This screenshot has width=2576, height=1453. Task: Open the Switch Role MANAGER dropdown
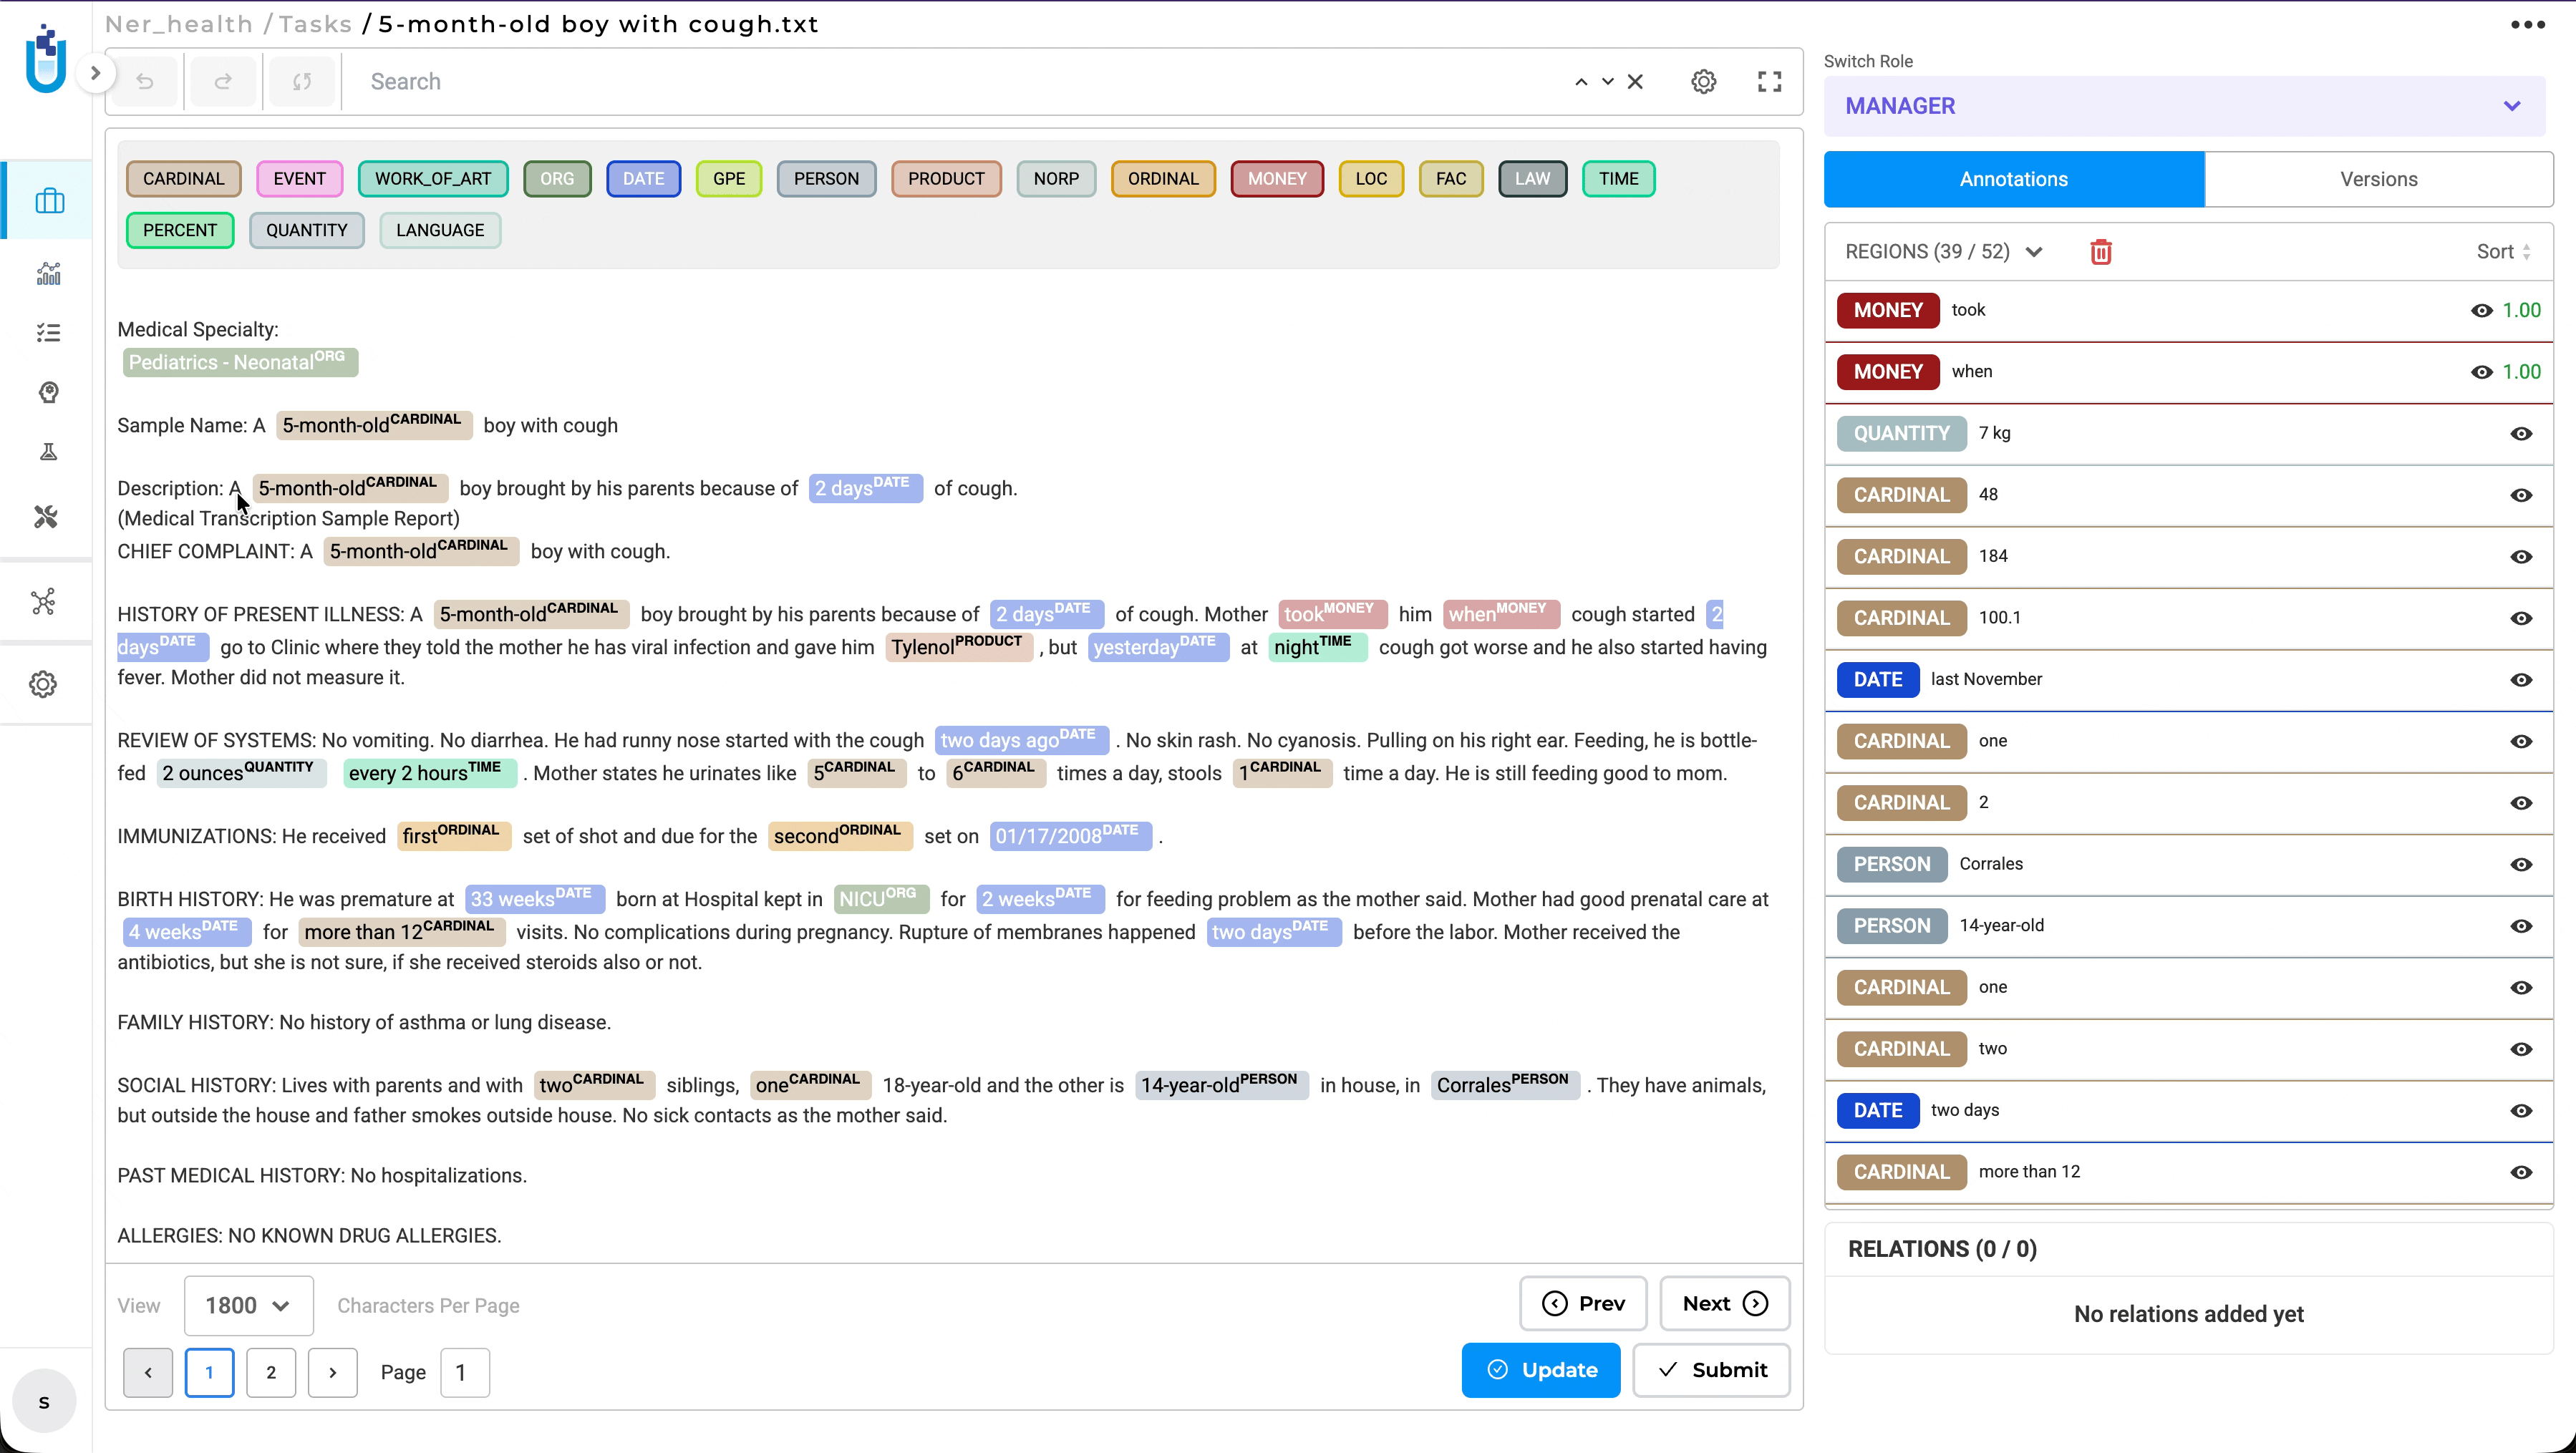coord(2184,106)
